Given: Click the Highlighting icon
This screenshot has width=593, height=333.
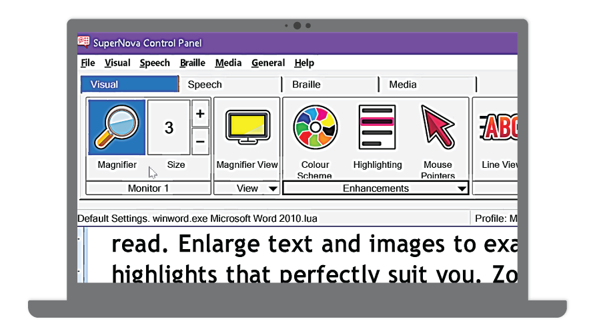Looking at the screenshot, I should [x=377, y=128].
